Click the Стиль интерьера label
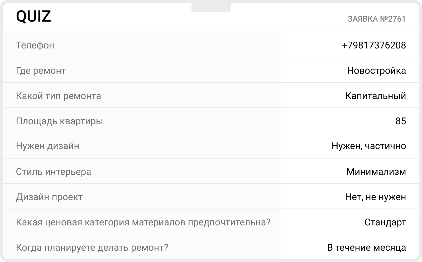This screenshot has height=262, width=422. [54, 172]
